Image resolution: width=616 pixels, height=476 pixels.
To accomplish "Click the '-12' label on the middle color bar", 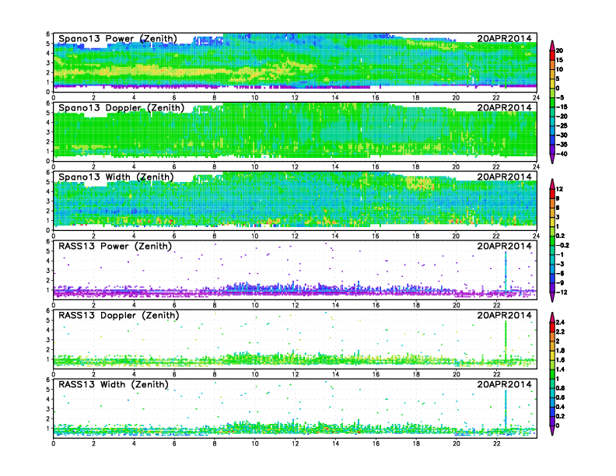I will click(x=562, y=292).
